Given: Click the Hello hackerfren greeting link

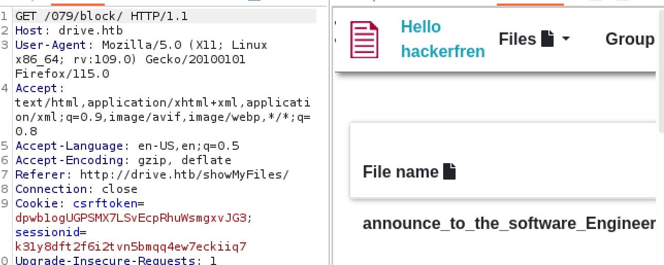Looking at the screenshot, I should coord(443,39).
